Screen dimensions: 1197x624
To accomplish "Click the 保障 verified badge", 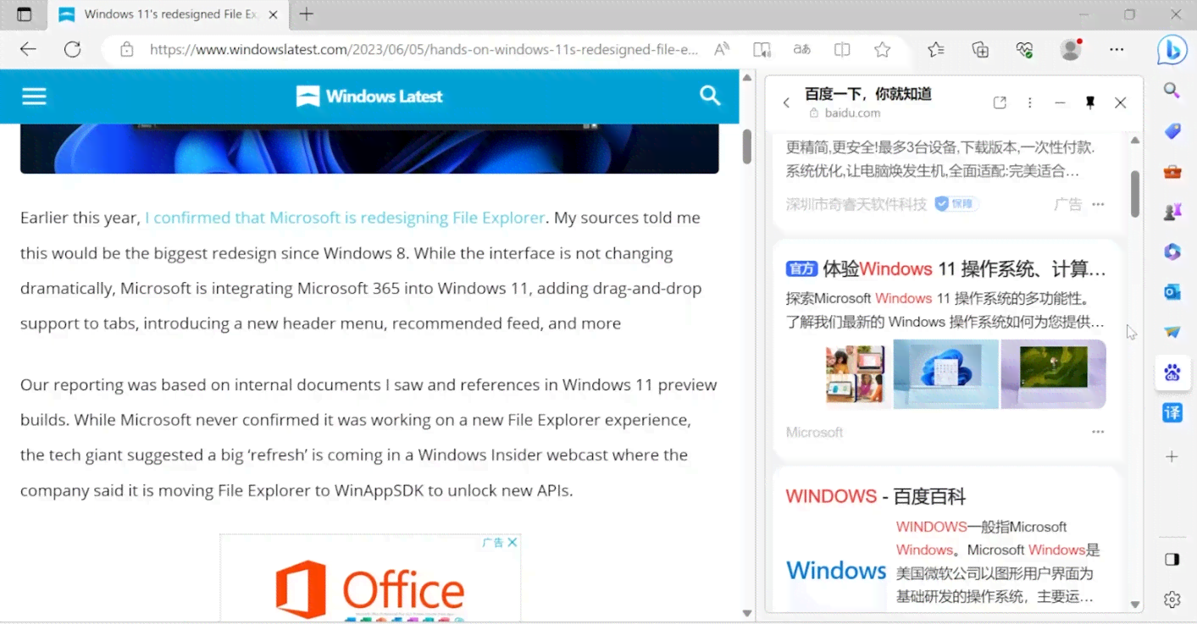I will (x=957, y=204).
